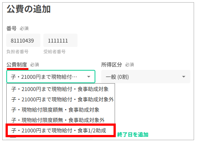Select 子・21000円まで現物給付・食事助成対象 option
Screen dimensions: 197x142
point(60,89)
